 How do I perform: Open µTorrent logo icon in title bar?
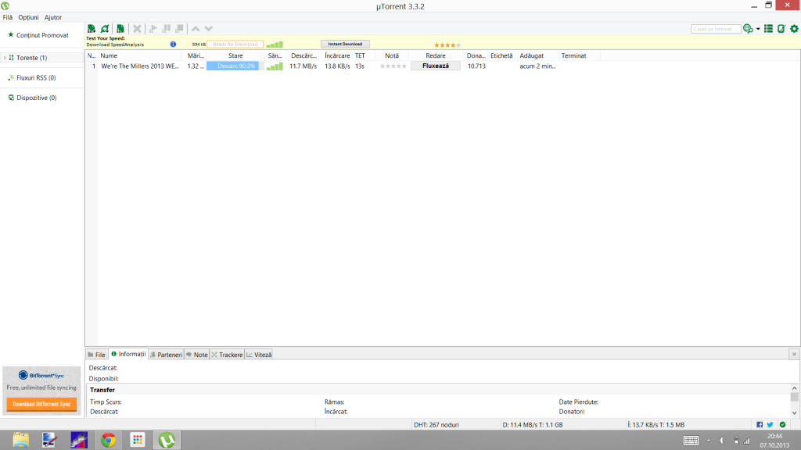(x=5, y=6)
